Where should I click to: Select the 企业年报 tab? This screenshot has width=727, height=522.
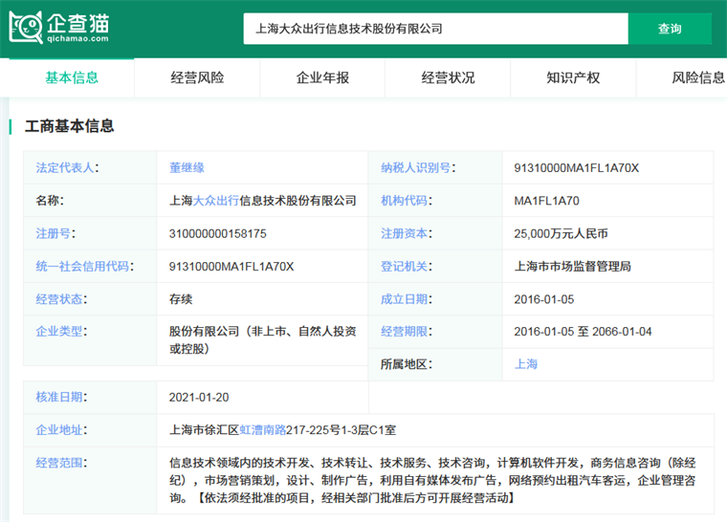point(322,77)
